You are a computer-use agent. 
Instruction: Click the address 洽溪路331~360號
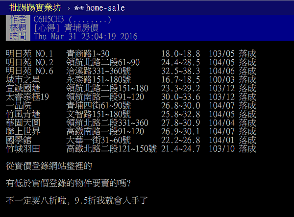click(x=98, y=71)
